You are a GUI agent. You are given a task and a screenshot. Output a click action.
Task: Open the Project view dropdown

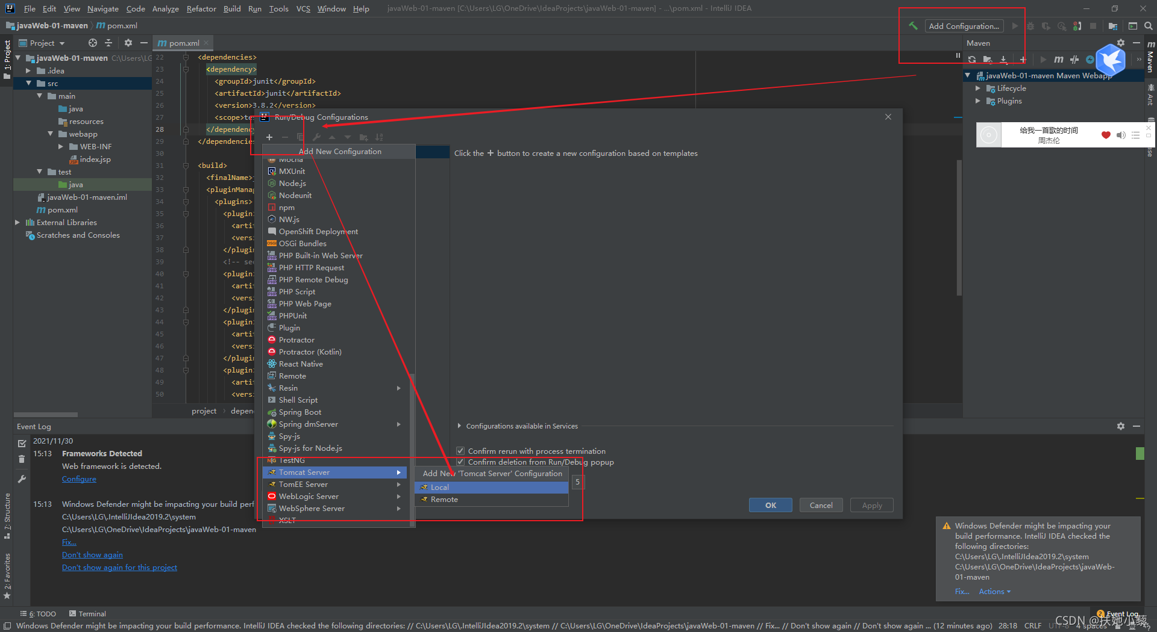(x=42, y=43)
